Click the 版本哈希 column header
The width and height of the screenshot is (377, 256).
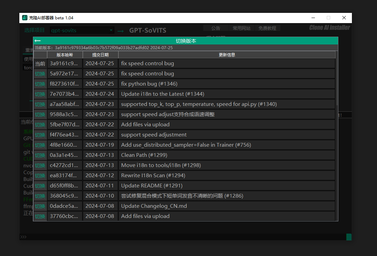(x=65, y=55)
